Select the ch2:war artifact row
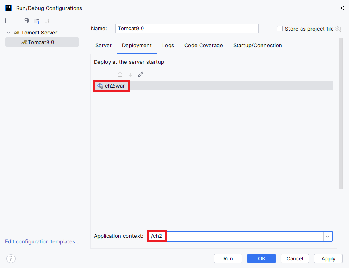The width and height of the screenshot is (349, 268). tap(213, 86)
